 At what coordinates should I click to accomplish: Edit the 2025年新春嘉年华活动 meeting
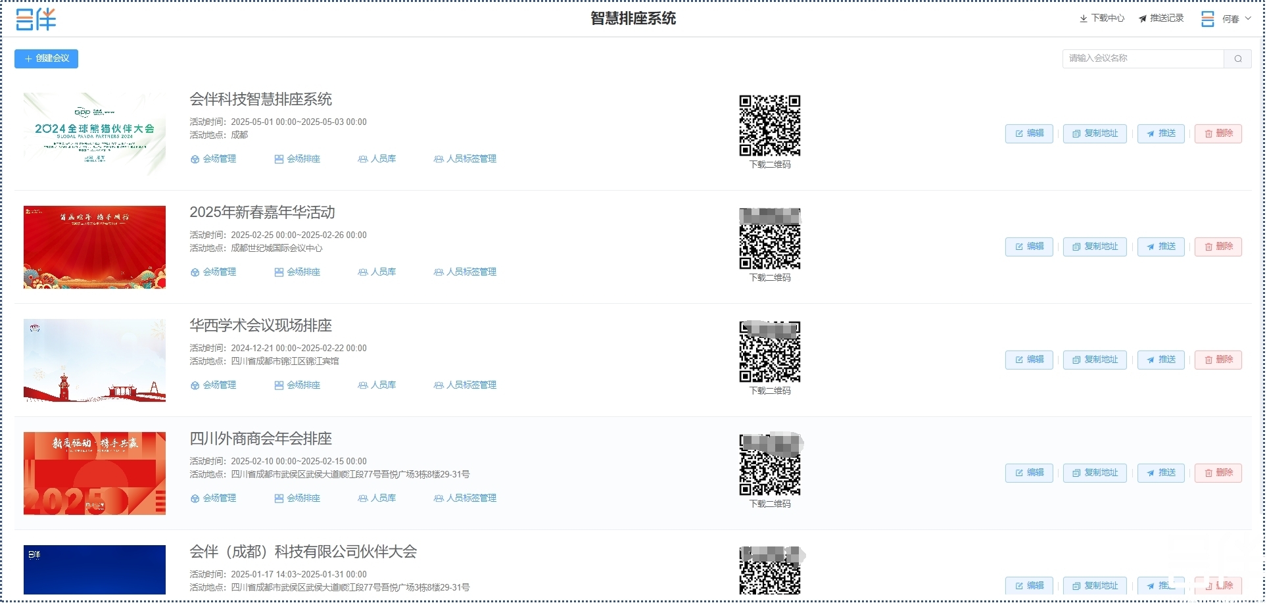(x=1029, y=247)
